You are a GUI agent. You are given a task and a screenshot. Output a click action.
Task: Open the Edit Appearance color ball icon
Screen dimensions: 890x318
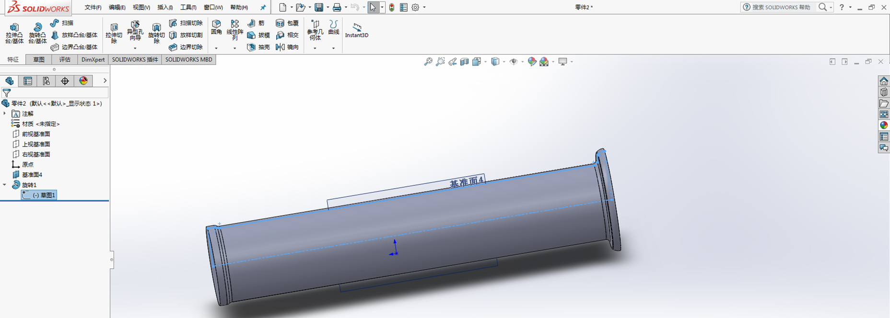click(532, 62)
